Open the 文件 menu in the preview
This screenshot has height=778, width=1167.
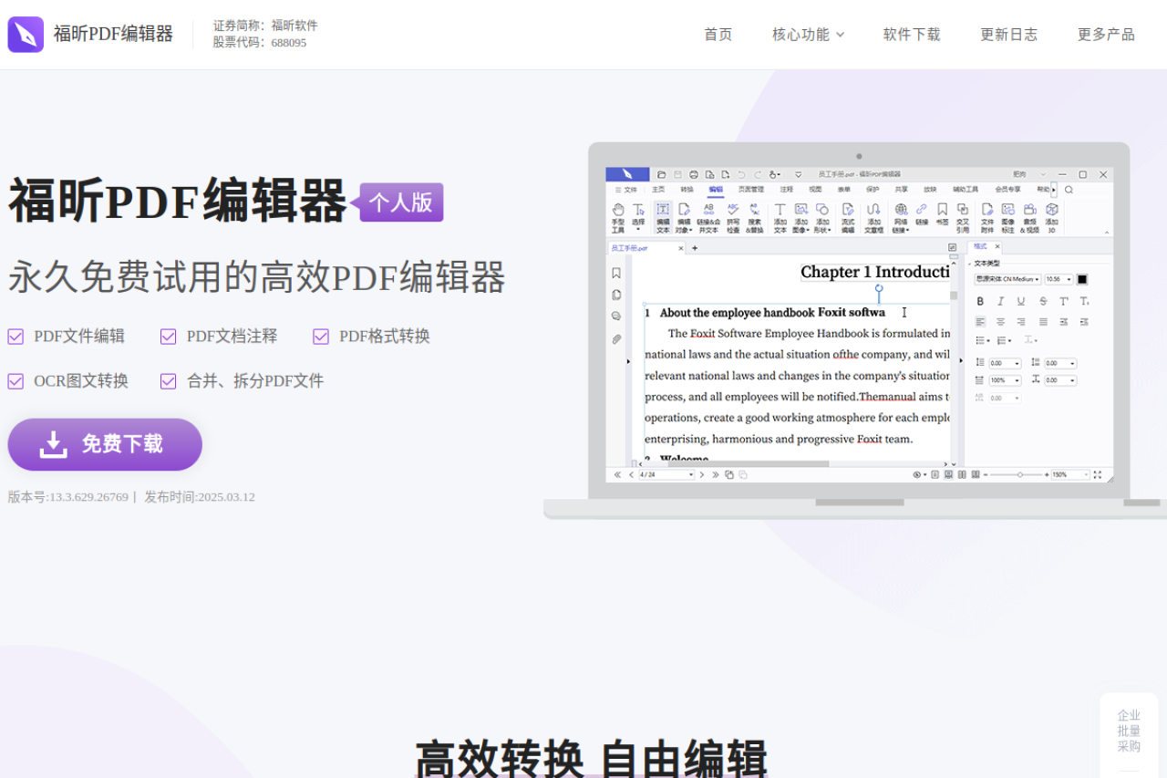coord(626,190)
